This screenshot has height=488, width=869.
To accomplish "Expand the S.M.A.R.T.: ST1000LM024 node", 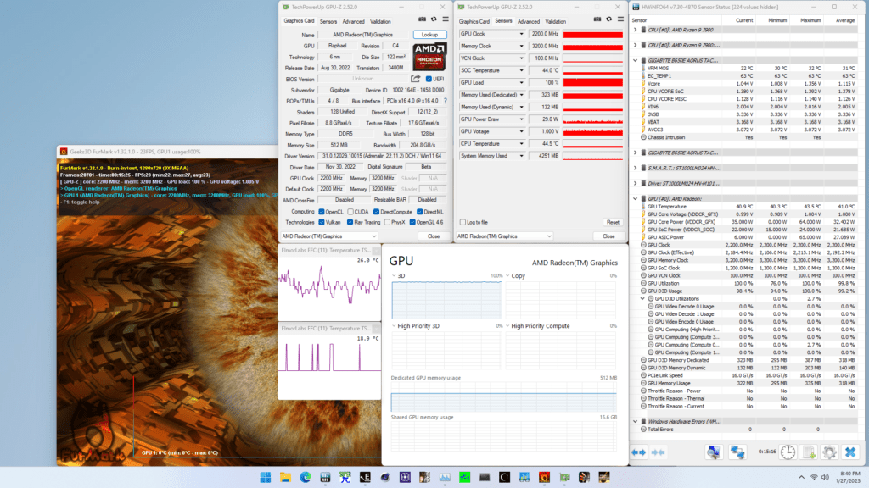I will 636,168.
